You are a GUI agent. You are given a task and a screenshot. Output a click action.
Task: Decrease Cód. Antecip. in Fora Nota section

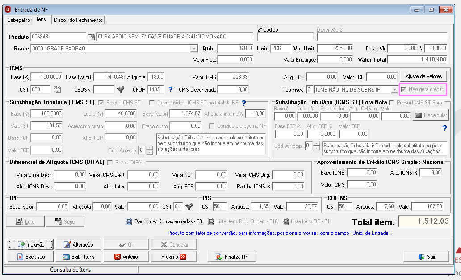[316, 148]
